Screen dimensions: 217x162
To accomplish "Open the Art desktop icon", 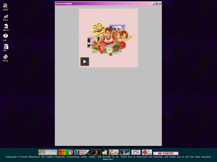I will tap(6, 48).
